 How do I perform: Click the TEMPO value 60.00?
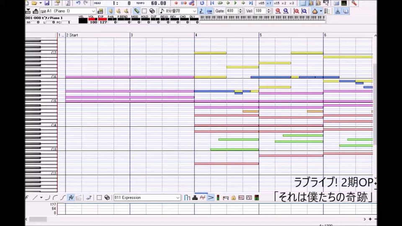pos(159,3)
